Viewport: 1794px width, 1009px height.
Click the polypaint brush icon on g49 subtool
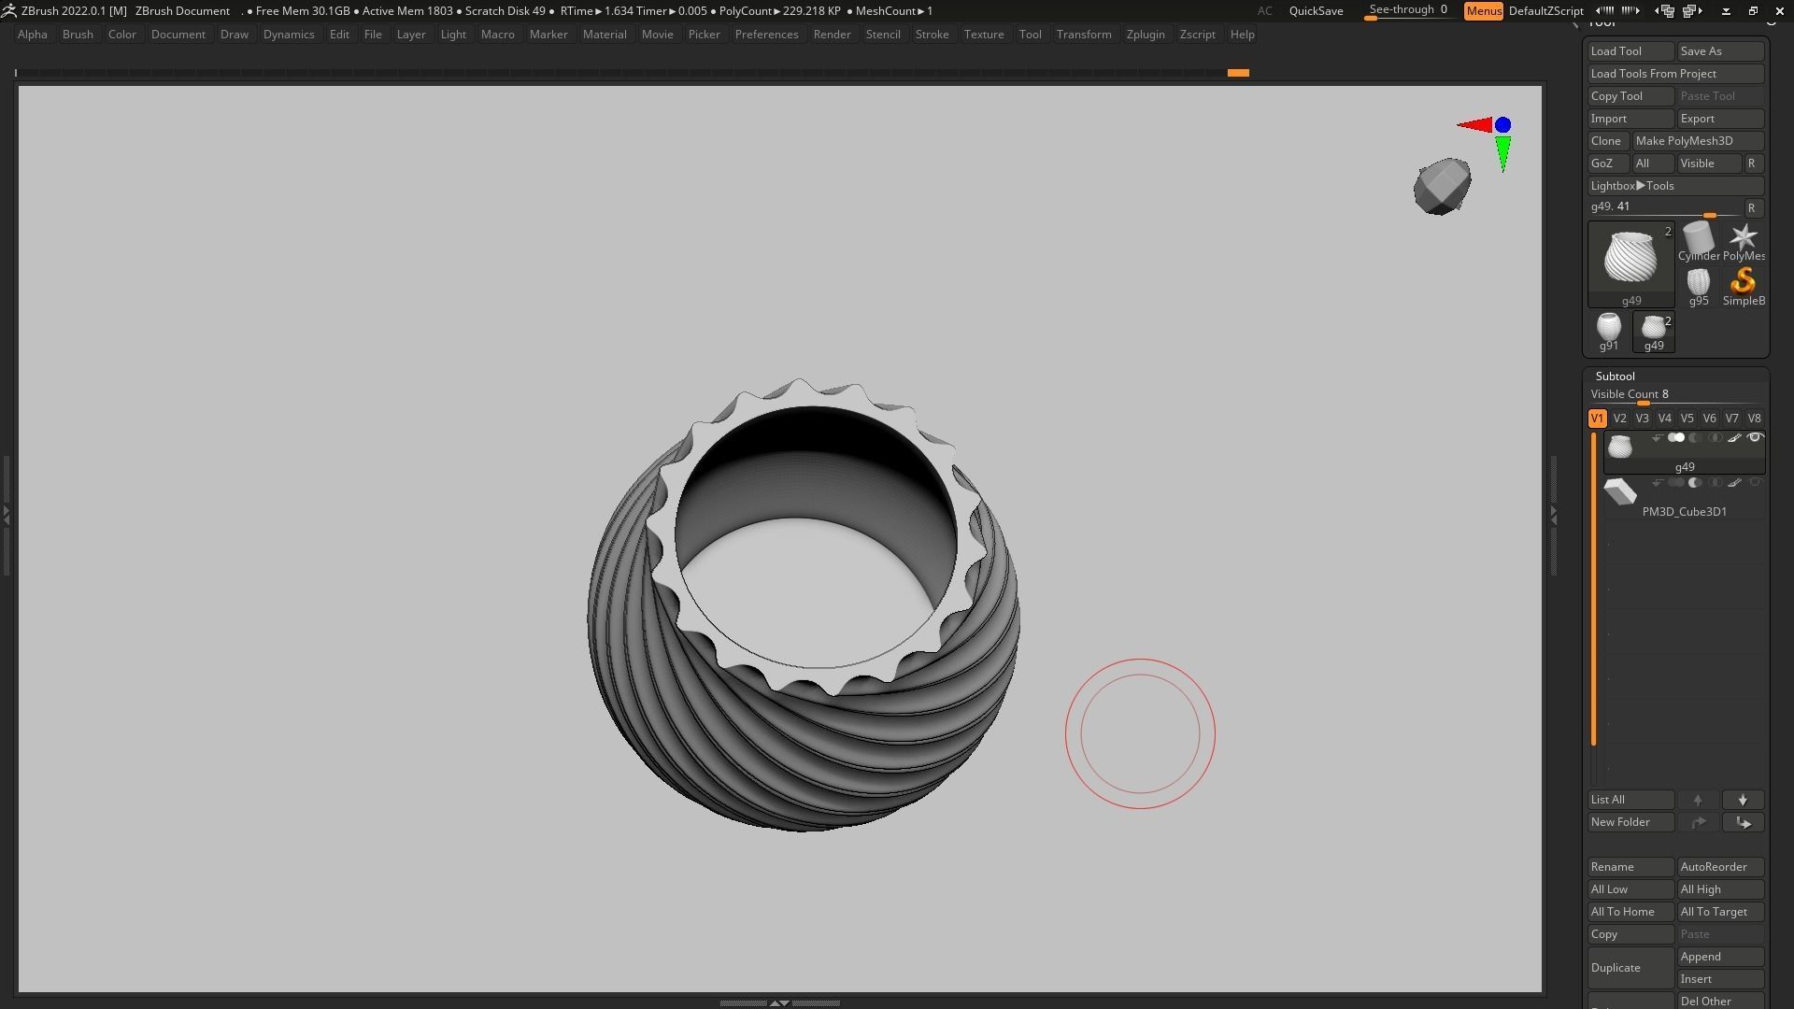(x=1734, y=438)
